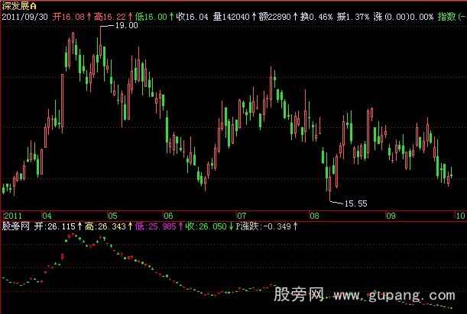Click the 15.55 lowest price label
467x314 pixels.
pos(355,203)
